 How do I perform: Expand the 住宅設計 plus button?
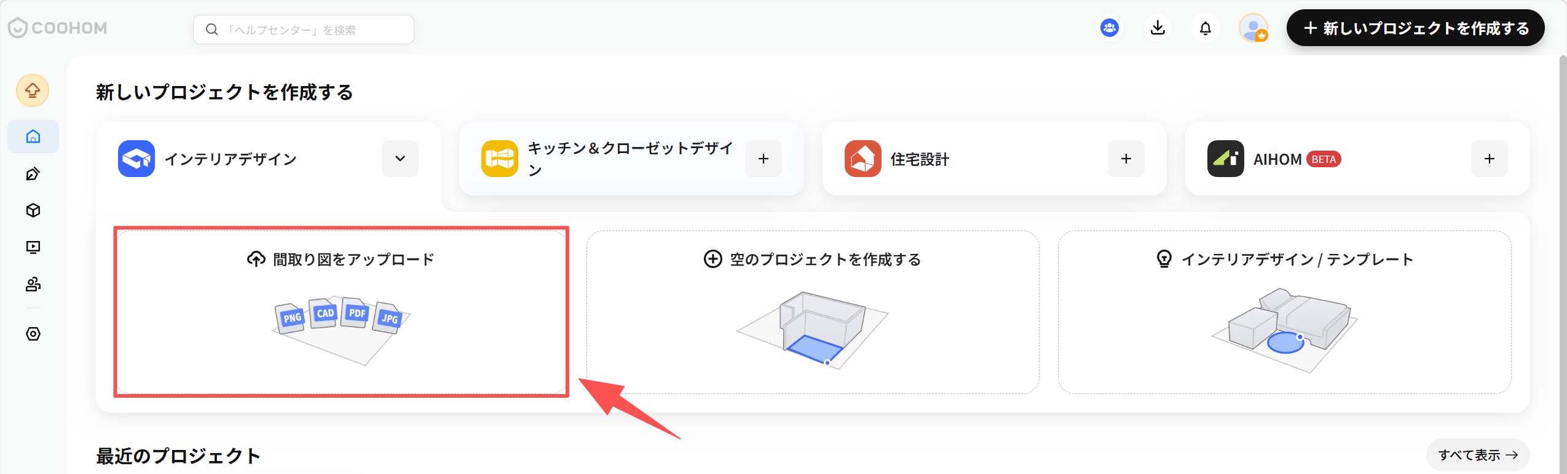pos(1126,159)
